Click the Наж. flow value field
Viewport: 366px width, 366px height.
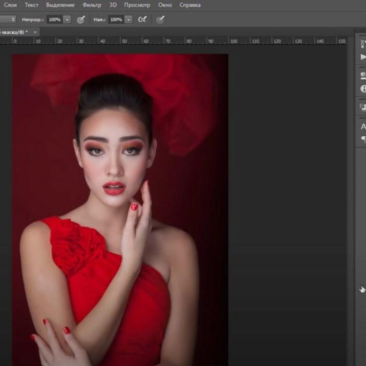(x=116, y=20)
